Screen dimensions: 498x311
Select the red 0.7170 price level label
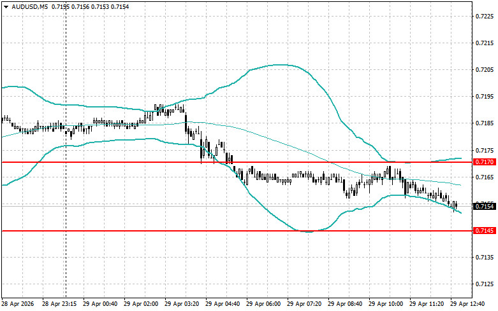point(485,162)
